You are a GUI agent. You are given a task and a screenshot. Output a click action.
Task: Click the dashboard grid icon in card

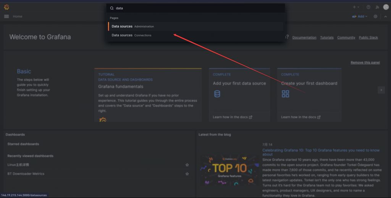[x=285, y=94]
